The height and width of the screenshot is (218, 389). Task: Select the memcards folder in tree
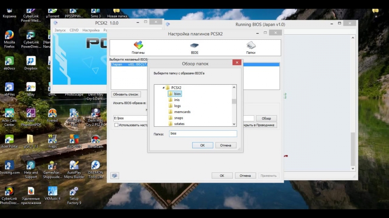pos(182,112)
